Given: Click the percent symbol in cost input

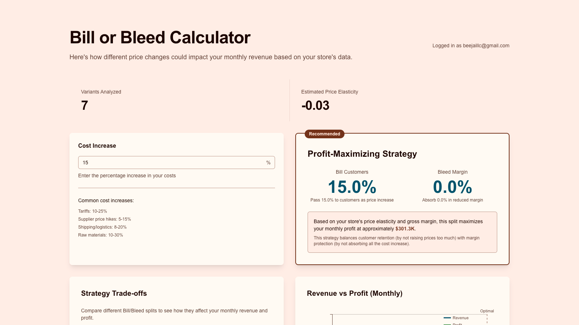Looking at the screenshot, I should click(x=268, y=162).
